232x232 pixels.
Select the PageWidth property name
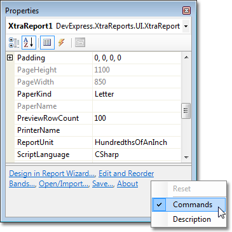(36, 82)
